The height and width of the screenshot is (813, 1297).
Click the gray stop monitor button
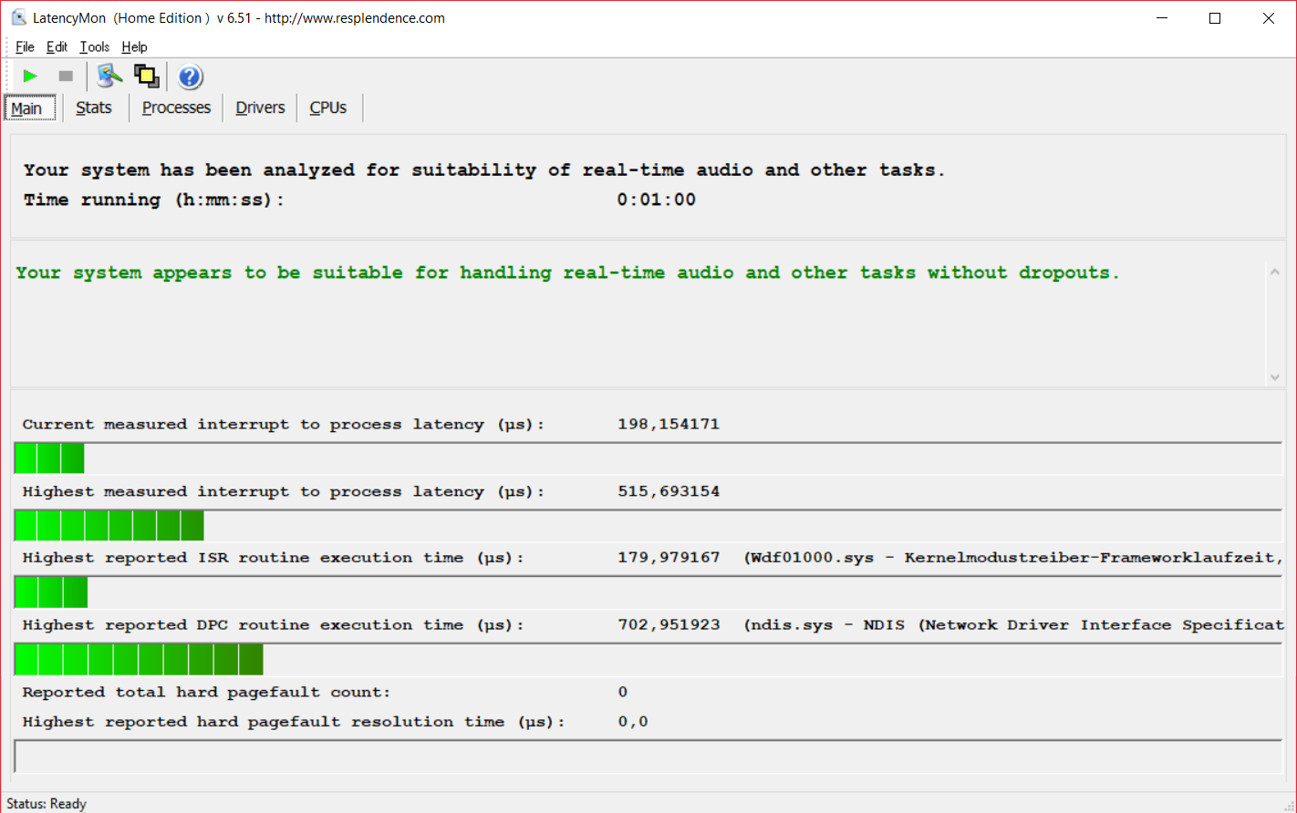pyautogui.click(x=66, y=77)
